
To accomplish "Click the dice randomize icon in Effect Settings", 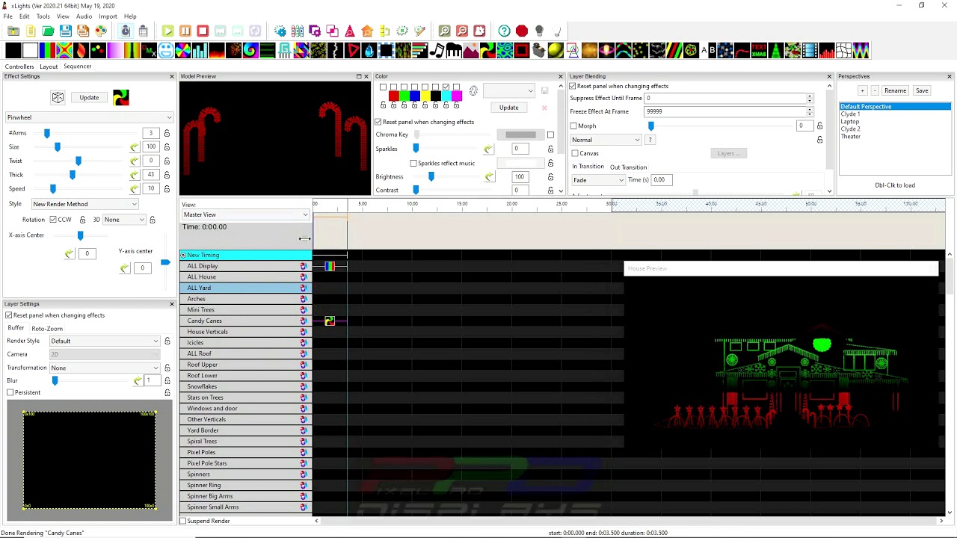I will [x=58, y=98].
